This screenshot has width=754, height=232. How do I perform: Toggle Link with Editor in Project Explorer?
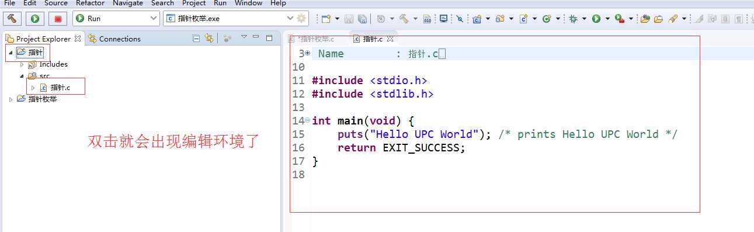[209, 39]
